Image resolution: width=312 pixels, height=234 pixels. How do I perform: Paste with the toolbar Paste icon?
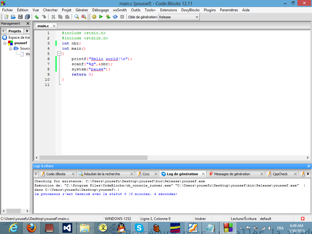click(x=67, y=17)
